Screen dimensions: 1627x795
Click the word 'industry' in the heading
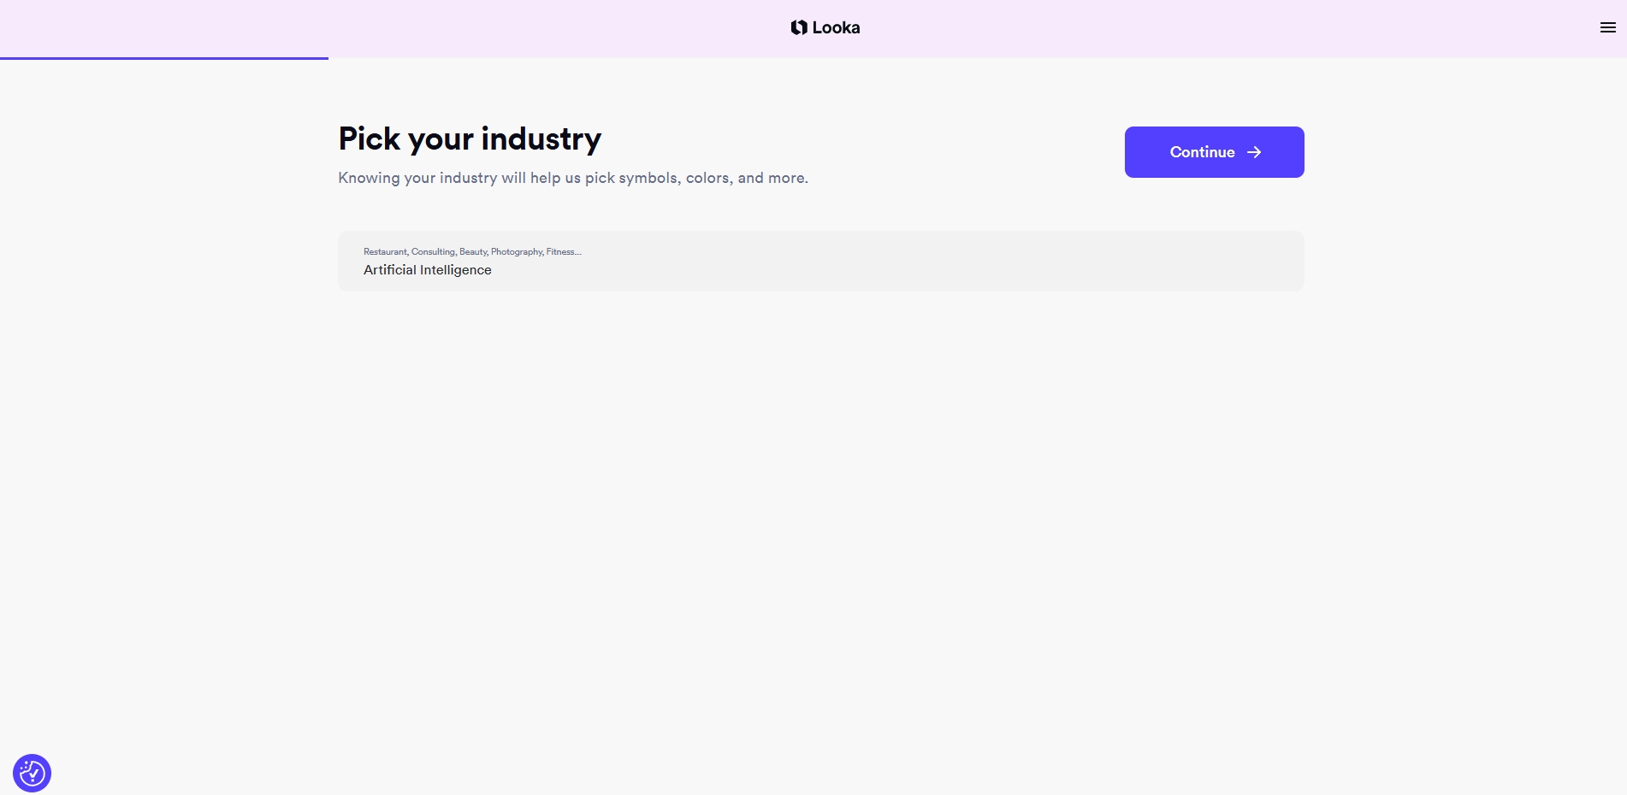tap(541, 138)
